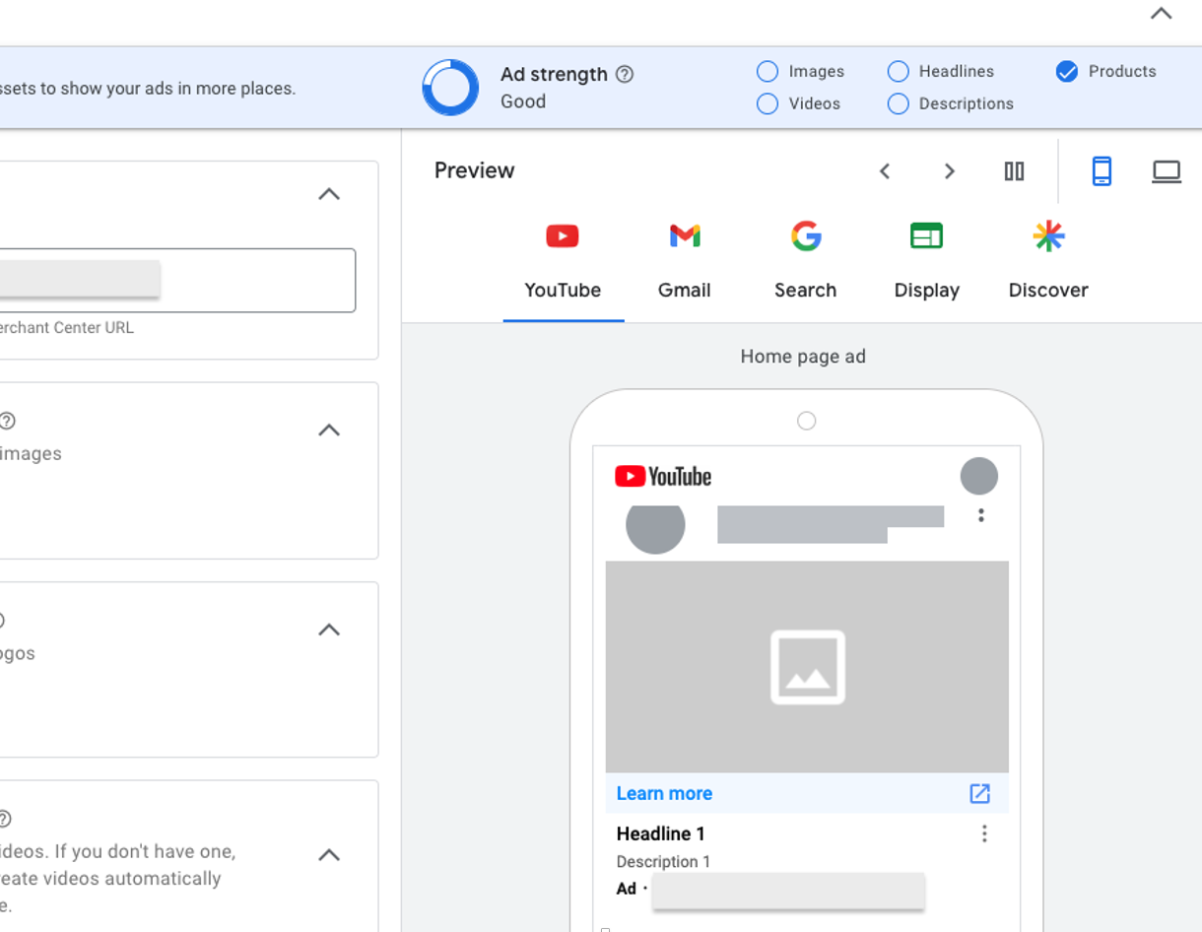Collapse the images section

329,431
